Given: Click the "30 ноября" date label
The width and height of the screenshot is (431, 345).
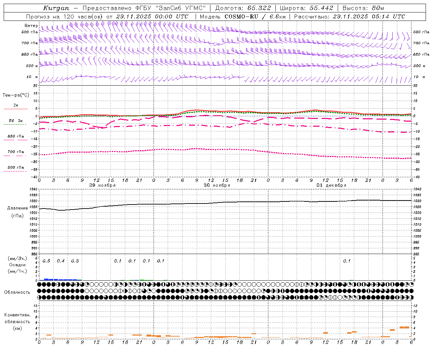Looking at the screenshot, I should (x=217, y=185).
